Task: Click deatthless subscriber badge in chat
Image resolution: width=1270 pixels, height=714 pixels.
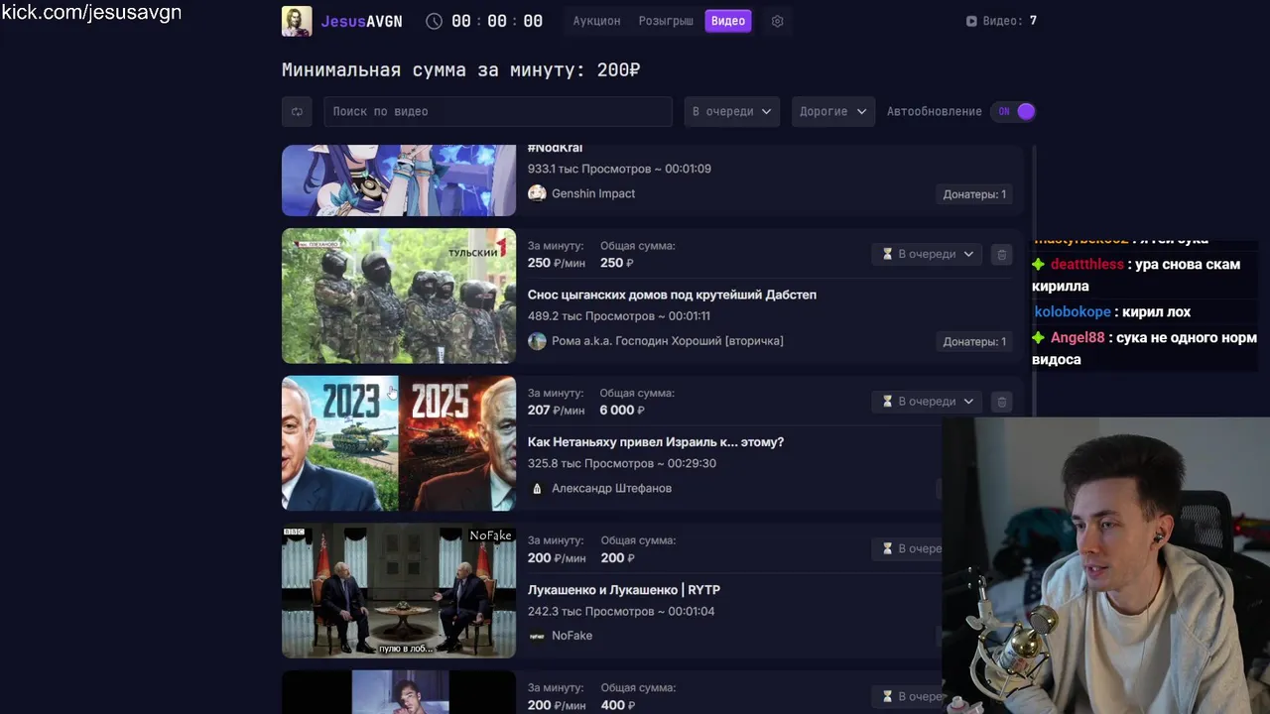Action: [x=1039, y=265]
